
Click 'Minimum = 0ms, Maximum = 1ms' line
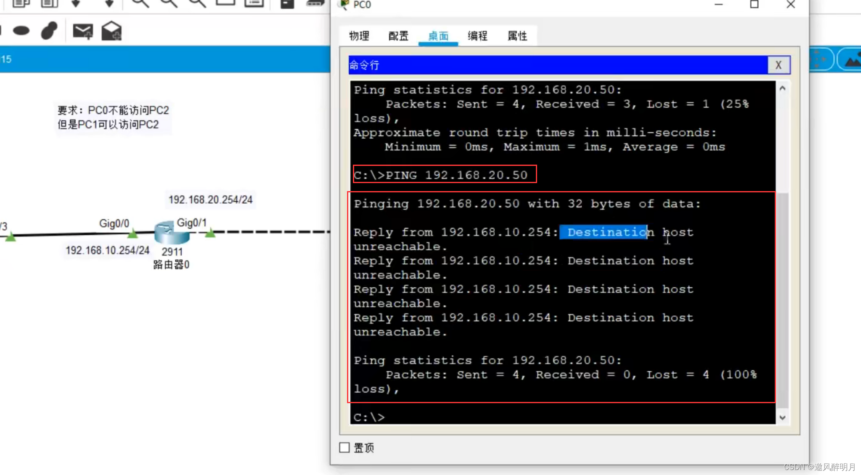coord(555,147)
